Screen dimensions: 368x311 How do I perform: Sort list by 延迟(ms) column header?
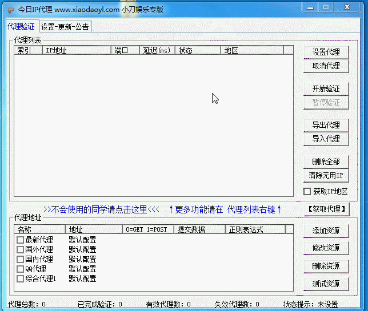click(x=157, y=50)
